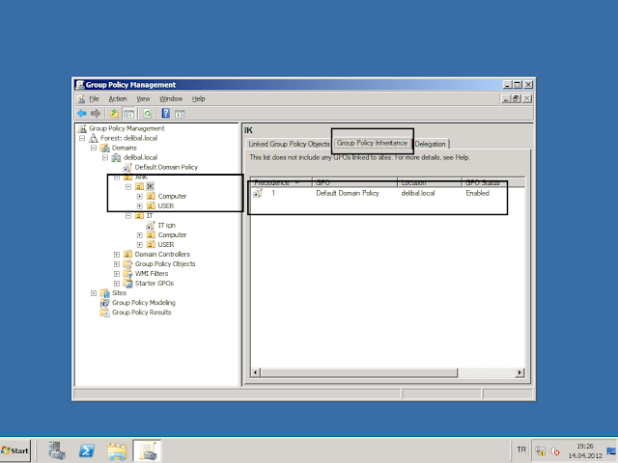Collapse the IK organizational unit
This screenshot has height=463, width=618.
(x=128, y=186)
